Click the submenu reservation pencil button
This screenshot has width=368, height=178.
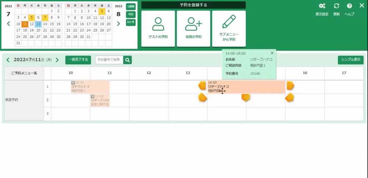tap(229, 29)
